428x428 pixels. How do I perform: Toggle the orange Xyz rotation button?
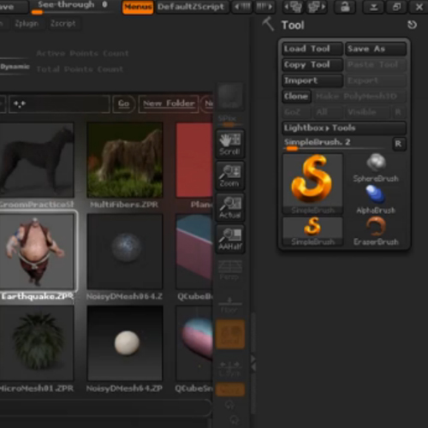coord(230,389)
